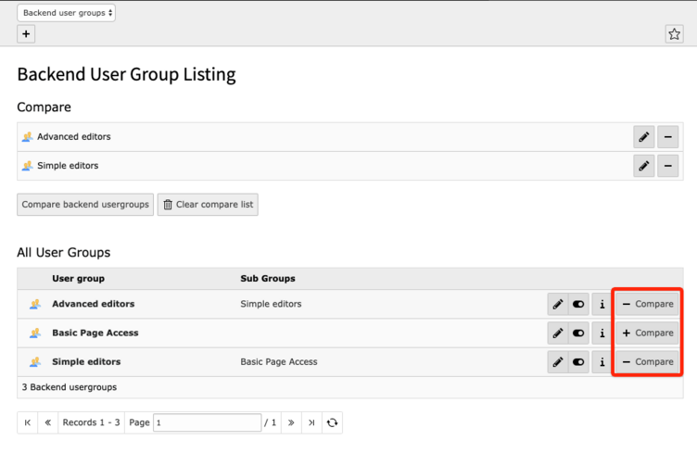Refresh the records list
Screen dimensions: 697x453
332,422
